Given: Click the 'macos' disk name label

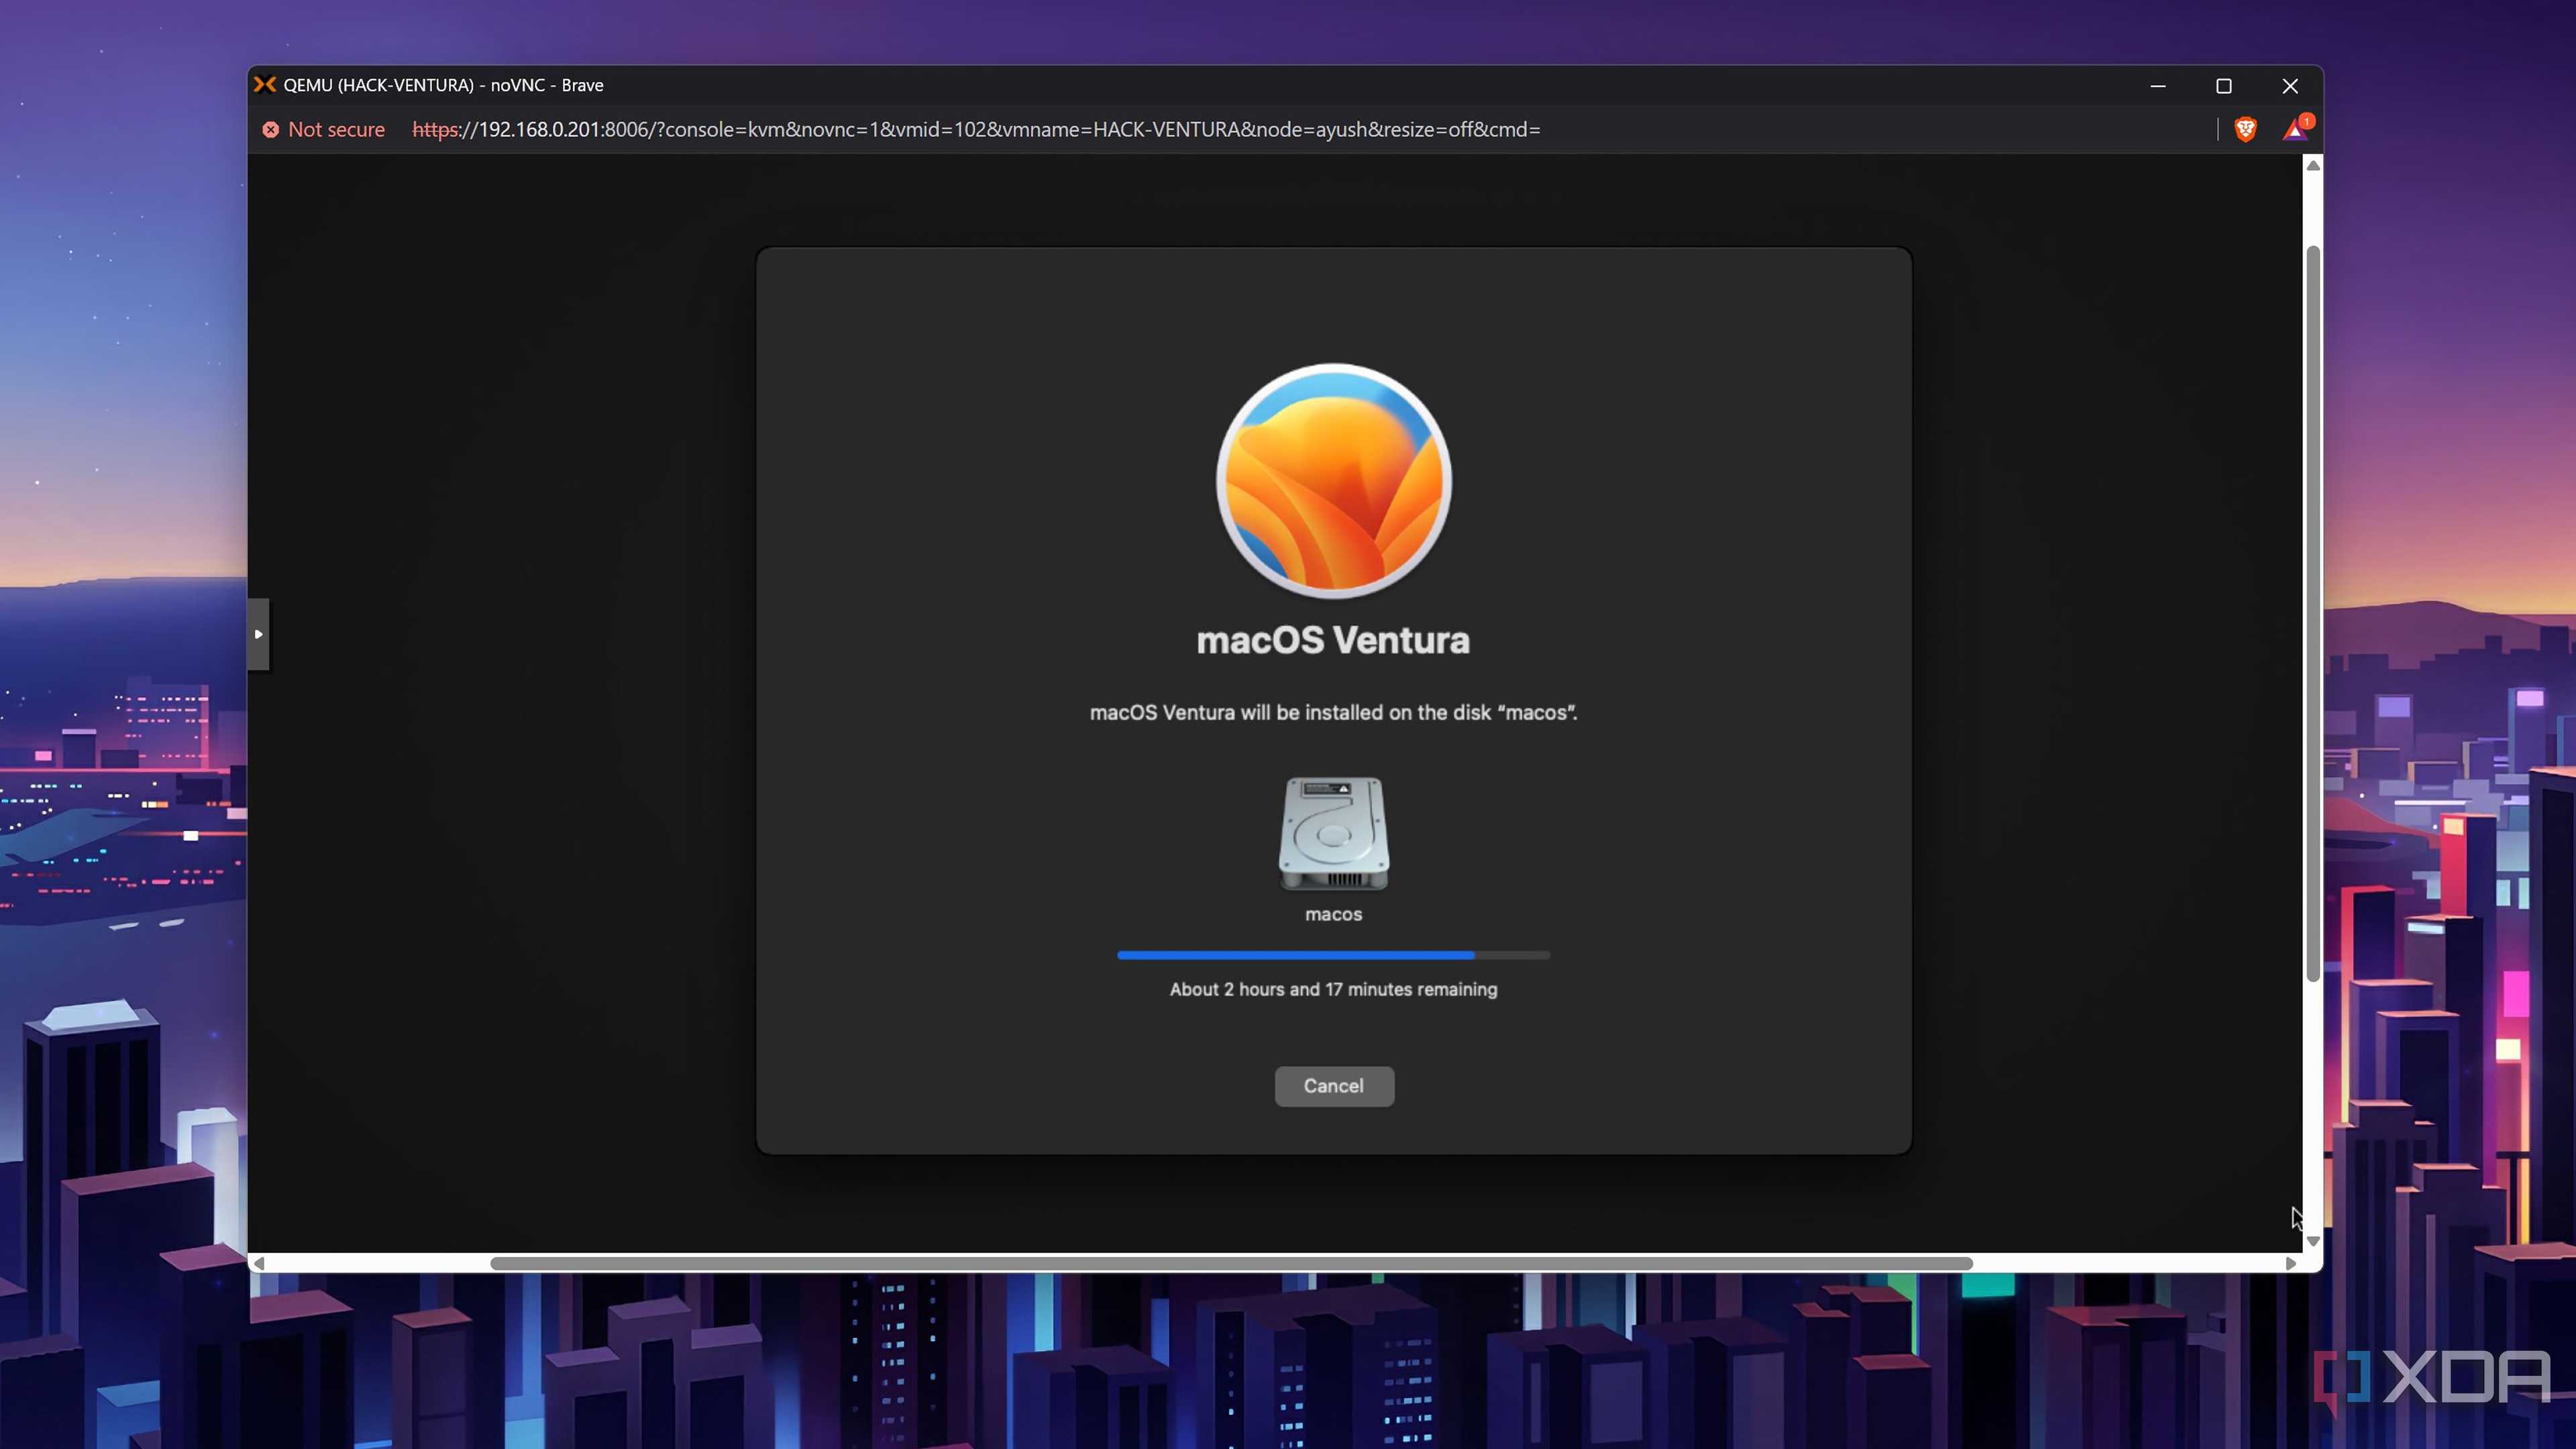Looking at the screenshot, I should [x=1333, y=914].
